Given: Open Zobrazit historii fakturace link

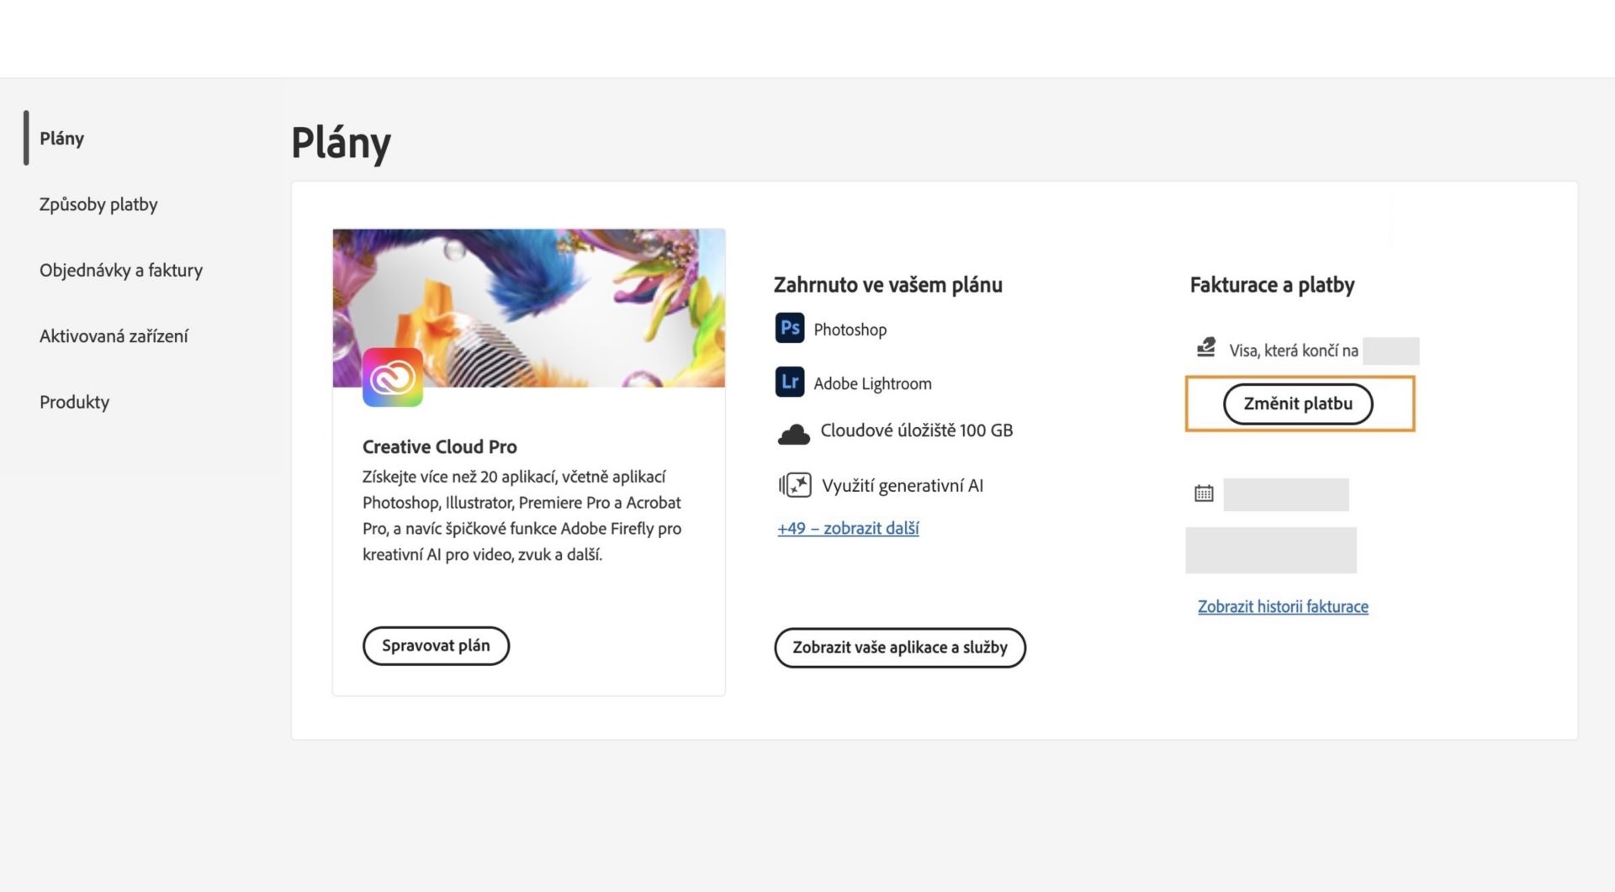Looking at the screenshot, I should point(1283,607).
